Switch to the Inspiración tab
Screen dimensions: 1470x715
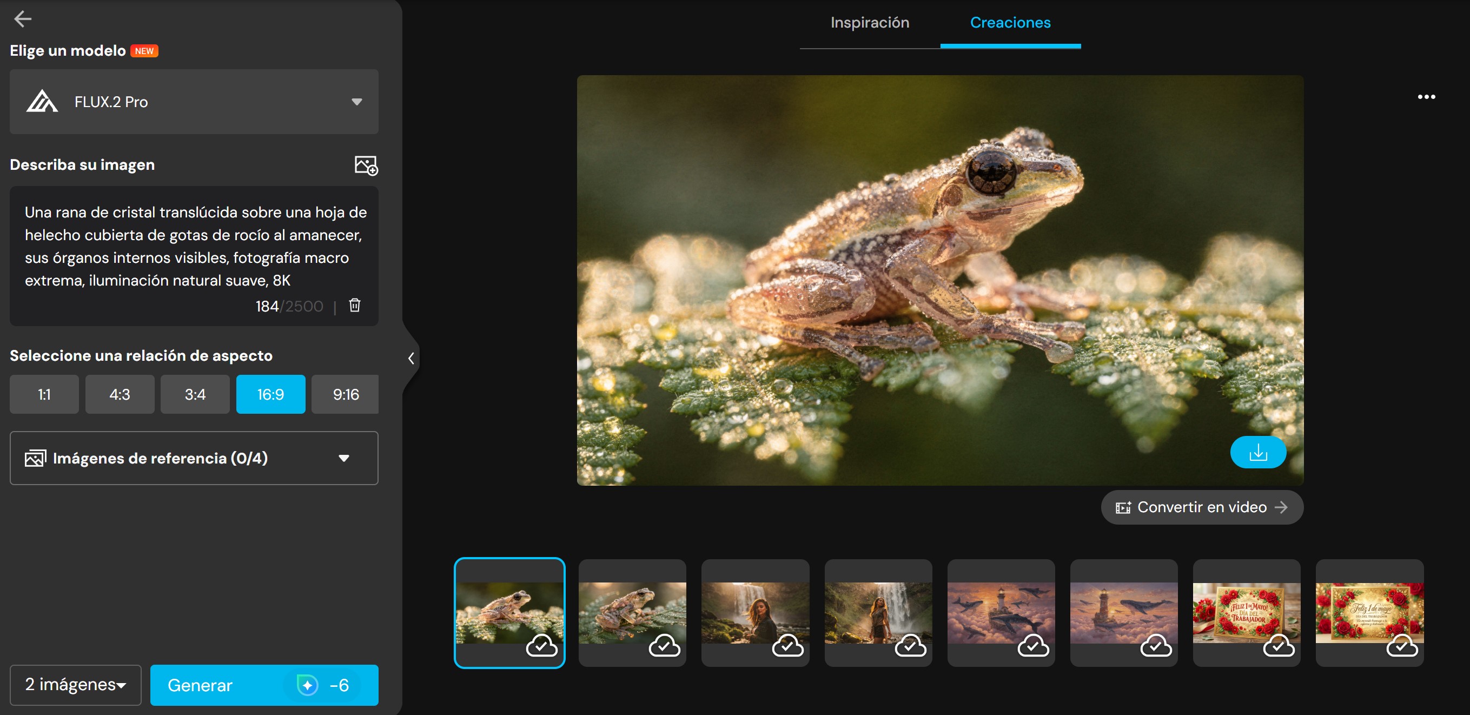[869, 23]
